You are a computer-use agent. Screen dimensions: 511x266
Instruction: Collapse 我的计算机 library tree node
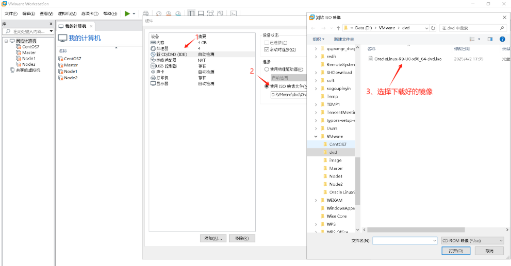pyautogui.click(x=6, y=41)
